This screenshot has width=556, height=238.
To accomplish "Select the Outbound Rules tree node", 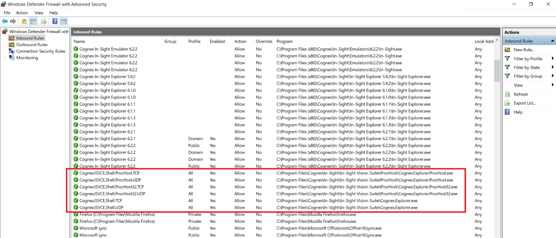I will 31,45.
